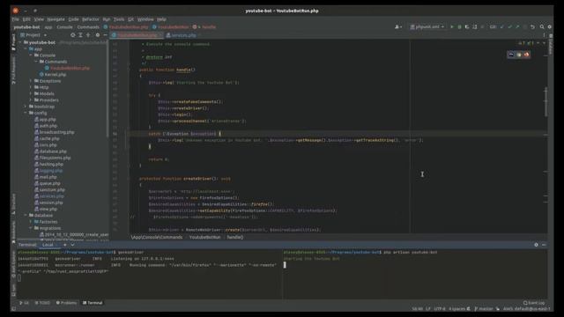Open the Refactor menu
Viewport: 564px width, 317px height.
coord(90,19)
